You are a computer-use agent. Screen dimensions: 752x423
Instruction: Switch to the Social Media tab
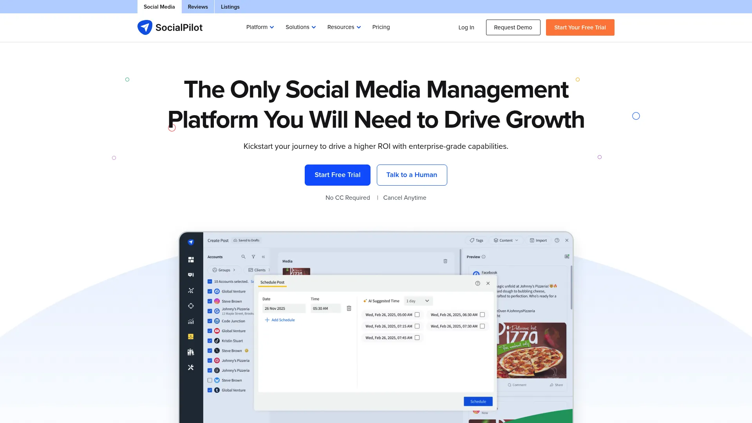(x=159, y=7)
